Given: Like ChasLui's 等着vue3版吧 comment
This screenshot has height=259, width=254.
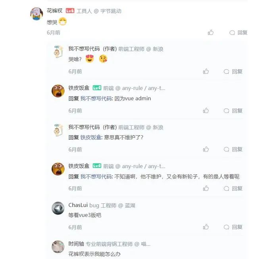Looking at the screenshot, I should [x=206, y=227].
